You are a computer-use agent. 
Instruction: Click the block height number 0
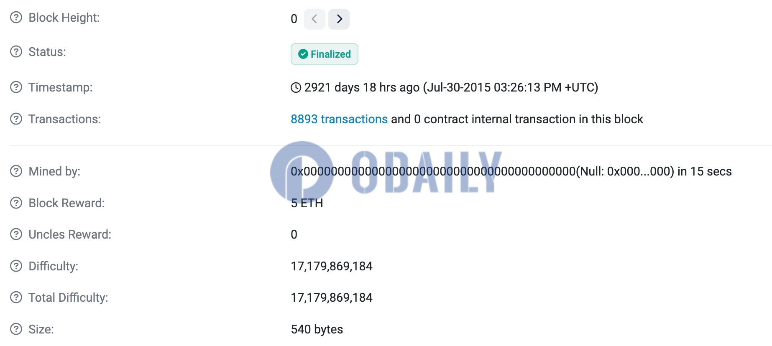point(294,19)
